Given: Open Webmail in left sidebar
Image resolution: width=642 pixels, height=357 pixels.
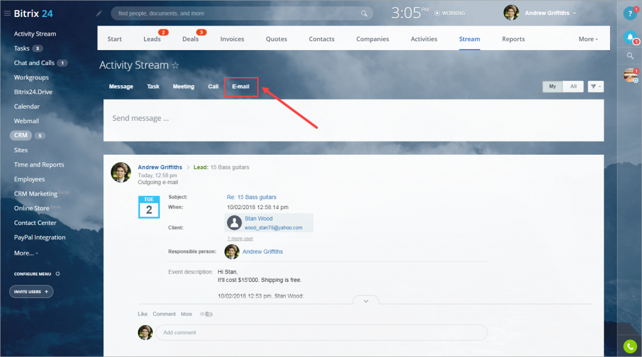Looking at the screenshot, I should click(x=26, y=121).
